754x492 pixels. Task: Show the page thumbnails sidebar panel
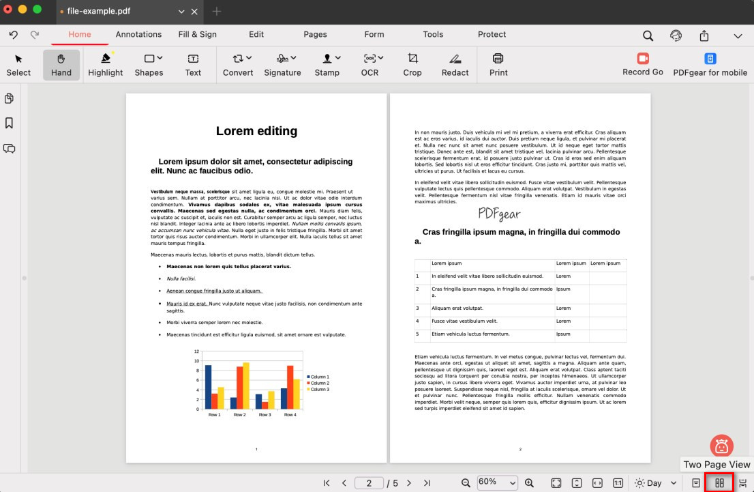pyautogui.click(x=10, y=99)
